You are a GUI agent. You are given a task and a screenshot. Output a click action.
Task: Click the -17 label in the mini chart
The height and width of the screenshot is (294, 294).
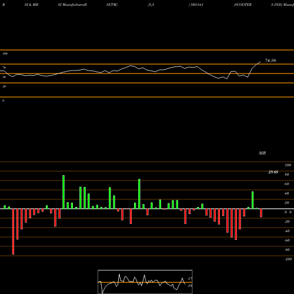click(190, 279)
